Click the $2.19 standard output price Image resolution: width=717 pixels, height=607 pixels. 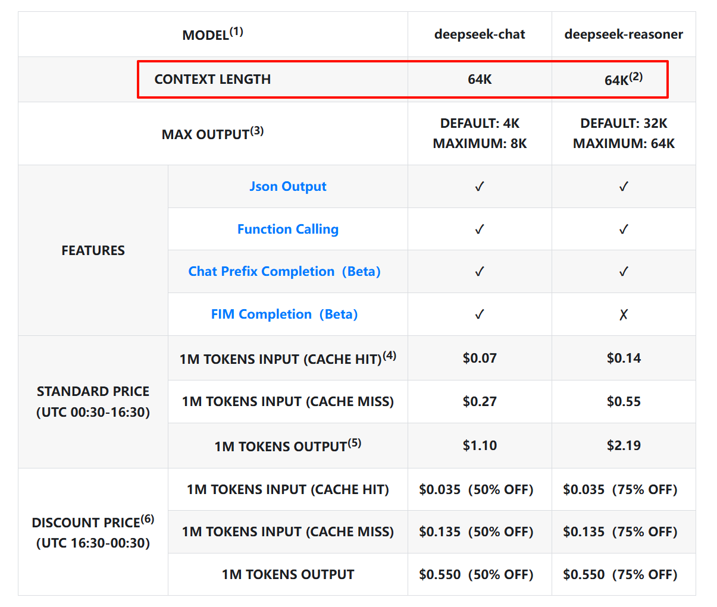[624, 446]
